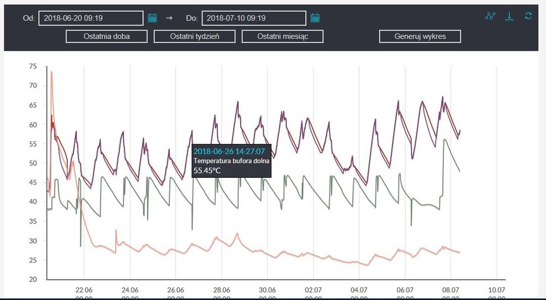Click the 08.07 label on the x-axis
Image resolution: width=546 pixels, height=300 pixels.
(451, 290)
